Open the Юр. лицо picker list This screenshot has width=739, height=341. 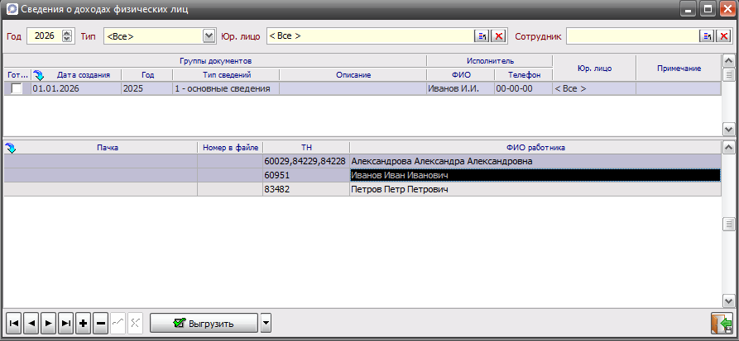(x=482, y=36)
